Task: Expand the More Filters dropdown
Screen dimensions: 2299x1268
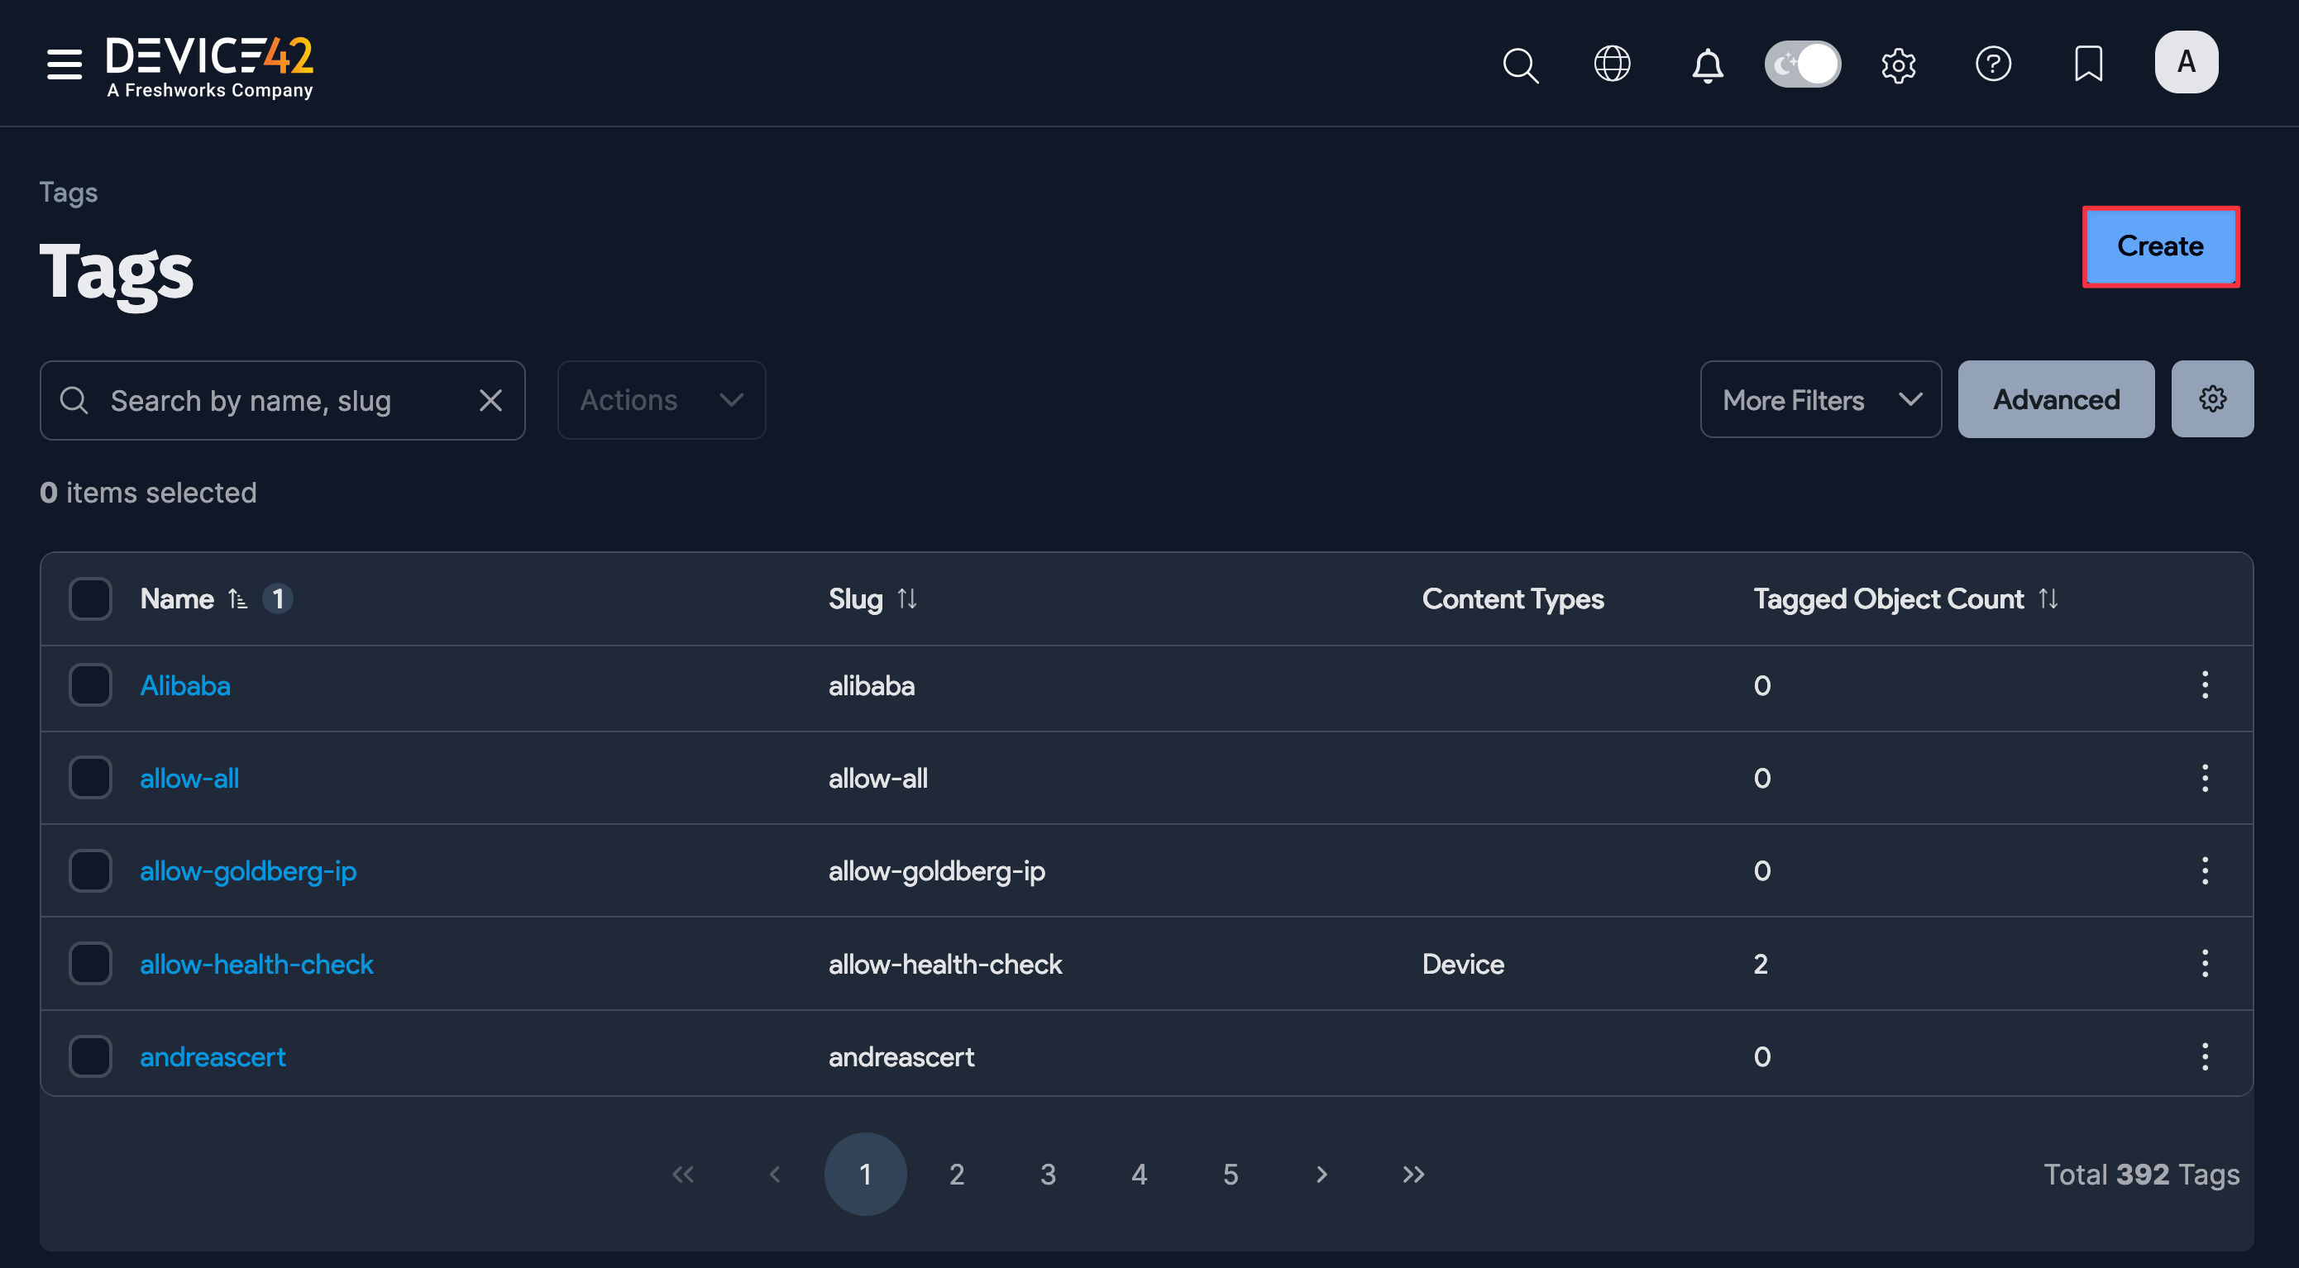Action: (1819, 399)
